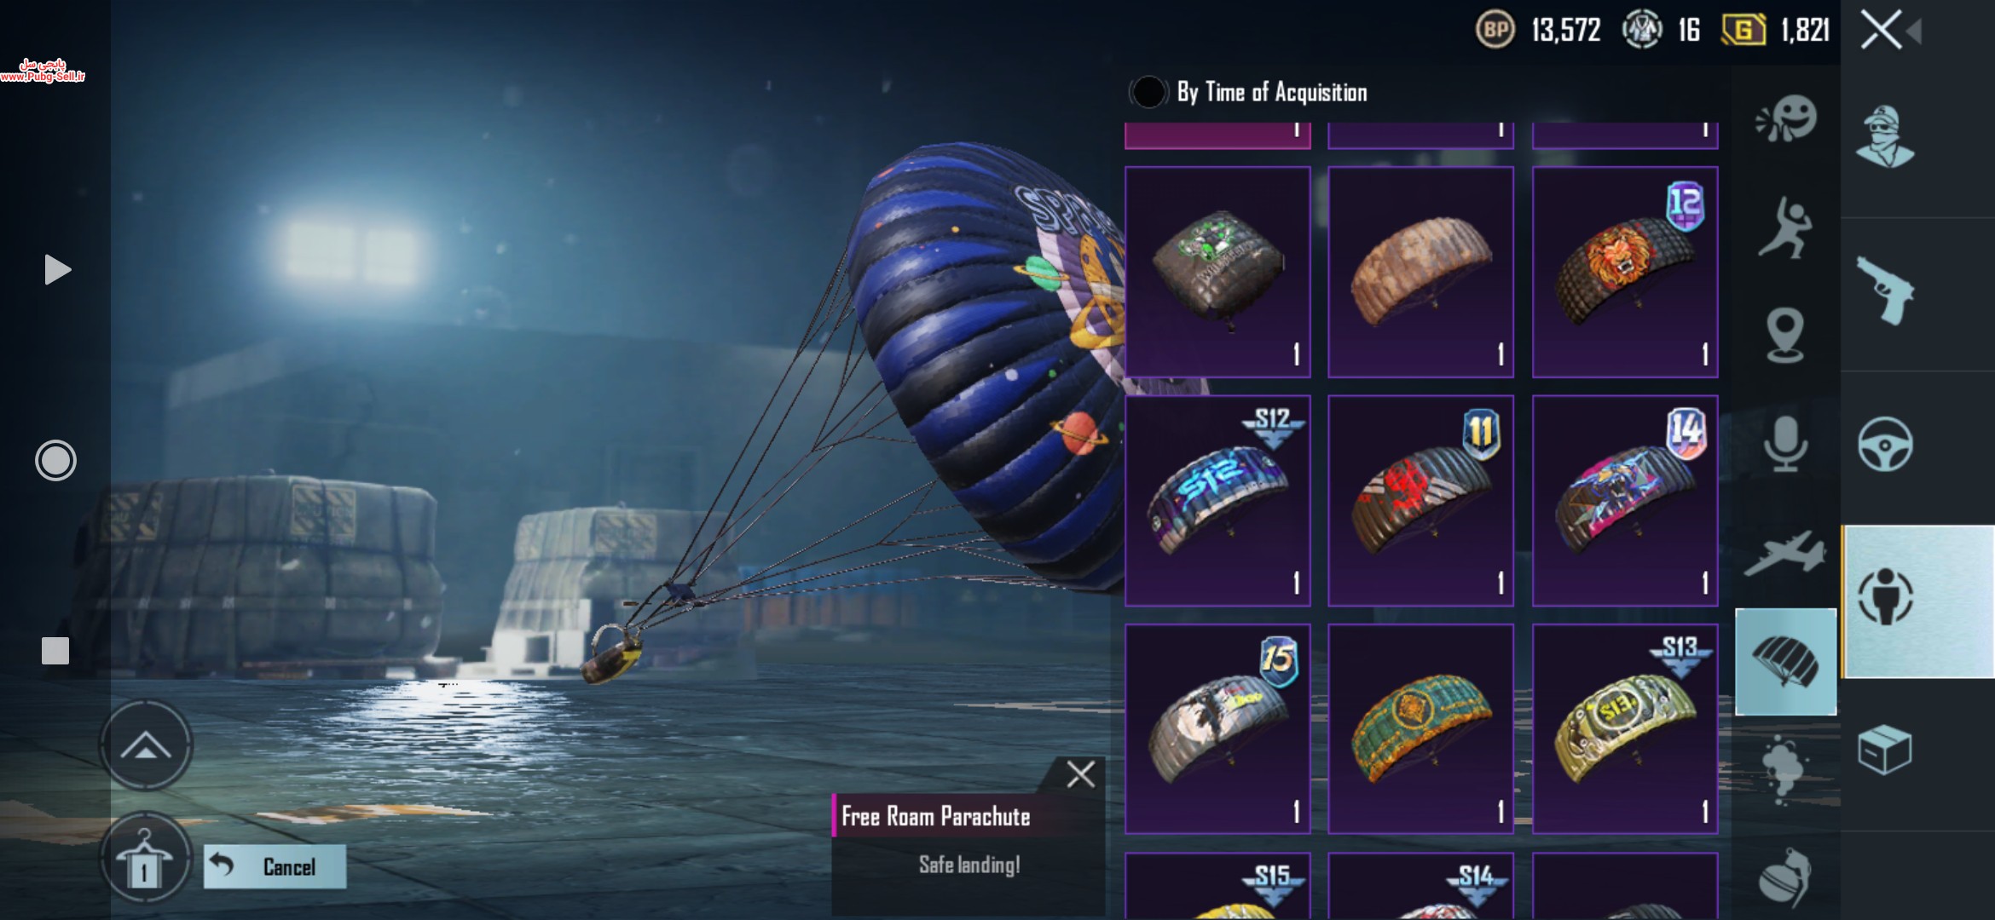1995x920 pixels.
Task: Click the Cancel button
Action: pyautogui.click(x=275, y=866)
